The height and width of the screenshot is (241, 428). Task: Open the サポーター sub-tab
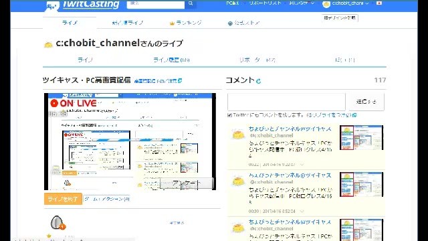(257, 60)
